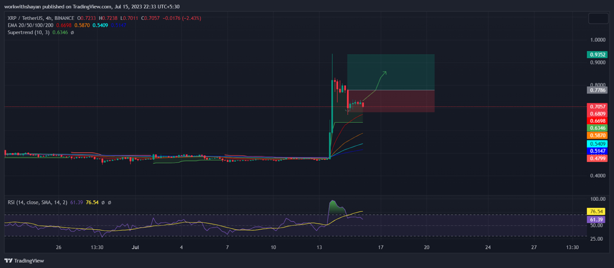The width and height of the screenshot is (614, 268).
Task: Click the yellow 76.54 RSI value label
Action: pyautogui.click(x=596, y=211)
